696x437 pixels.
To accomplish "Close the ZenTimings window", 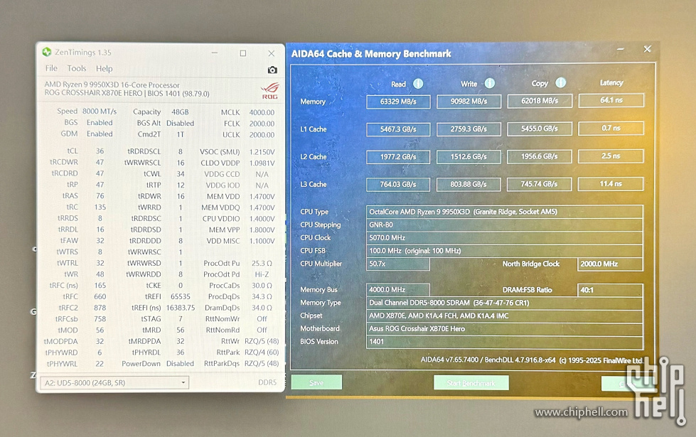I will tap(271, 53).
